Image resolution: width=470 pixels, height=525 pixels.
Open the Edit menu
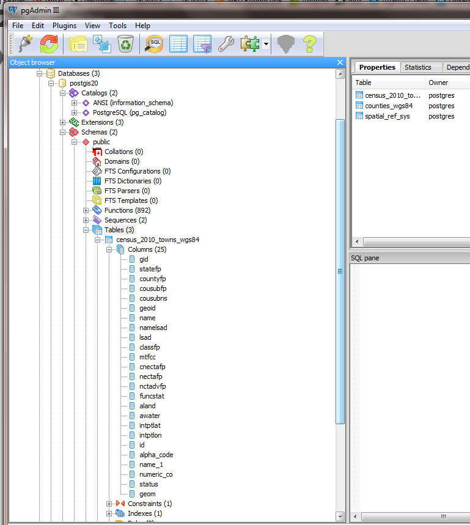coord(38,26)
